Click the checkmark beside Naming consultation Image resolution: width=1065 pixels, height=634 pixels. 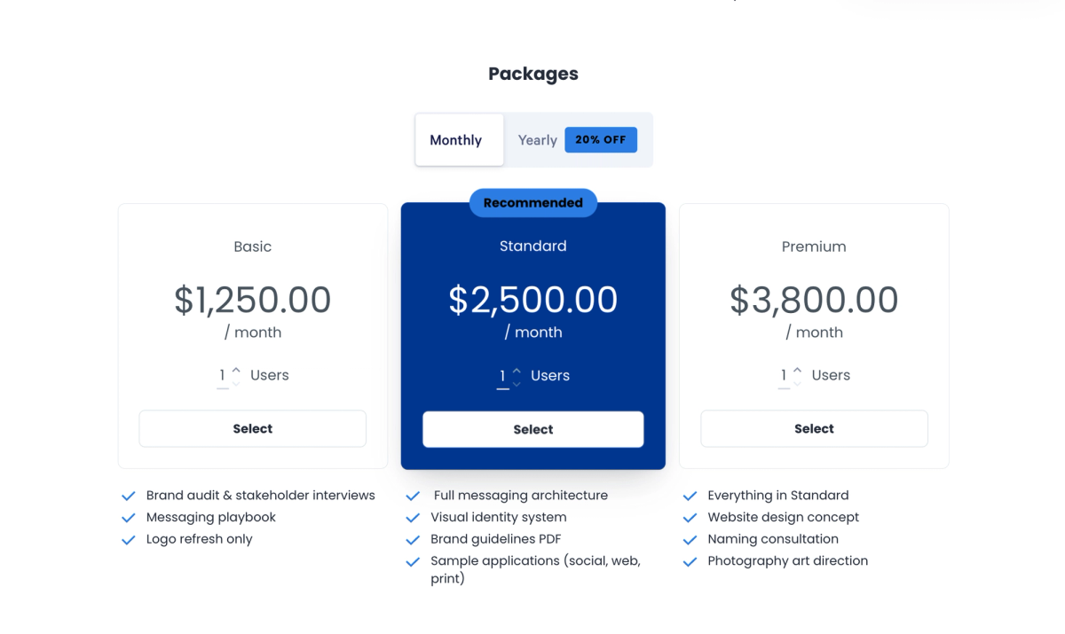pyautogui.click(x=690, y=538)
